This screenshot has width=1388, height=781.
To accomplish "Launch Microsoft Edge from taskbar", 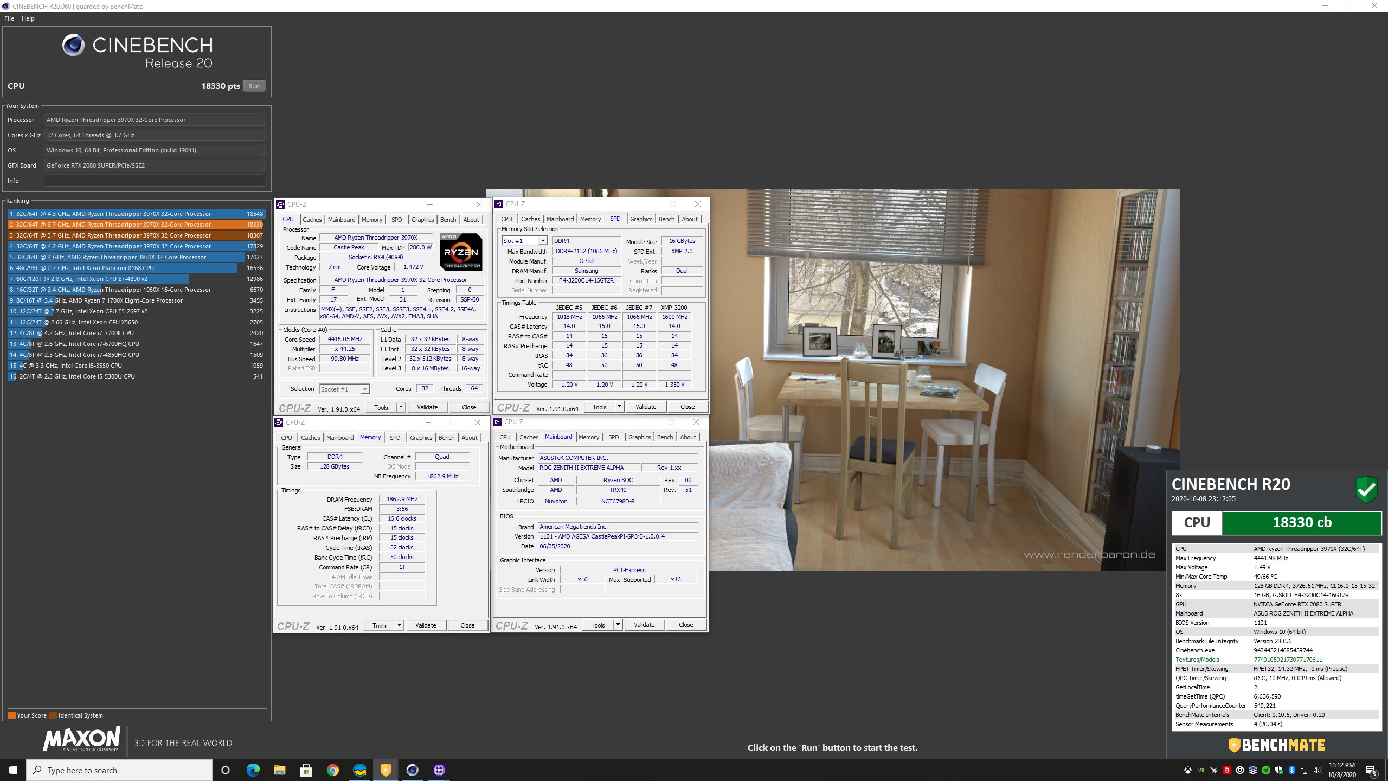I will point(253,770).
